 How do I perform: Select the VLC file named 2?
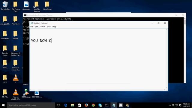pos(16,79)
